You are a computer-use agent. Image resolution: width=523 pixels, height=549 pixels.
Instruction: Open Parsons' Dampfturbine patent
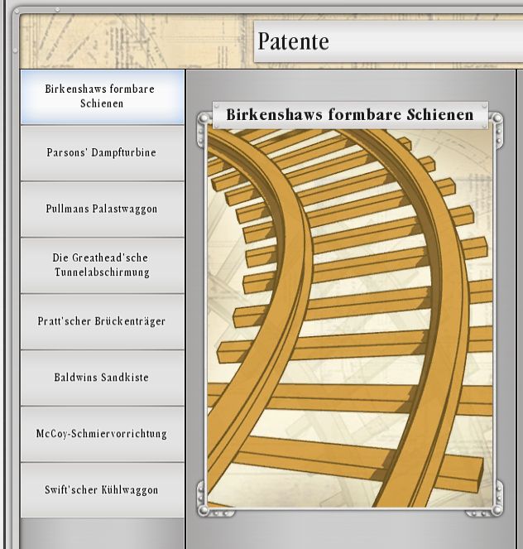coord(102,153)
